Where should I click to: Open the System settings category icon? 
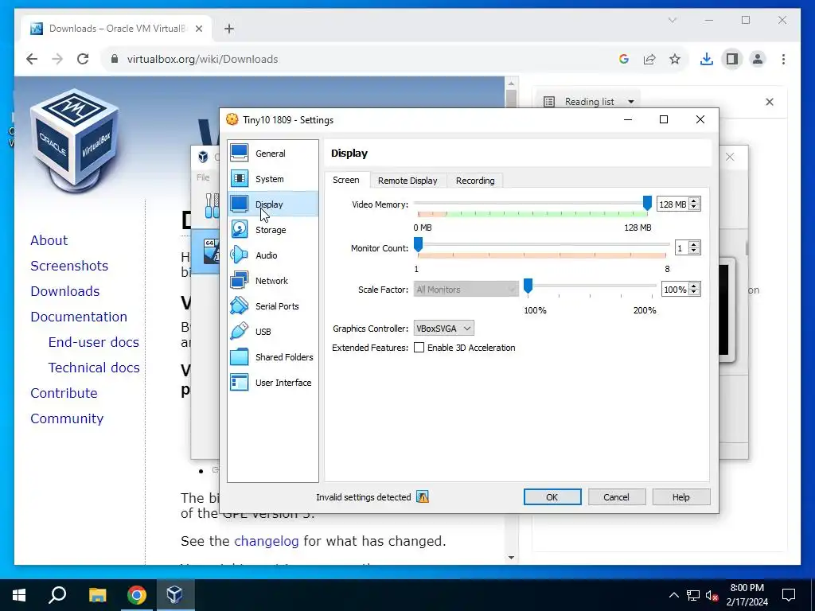point(239,179)
